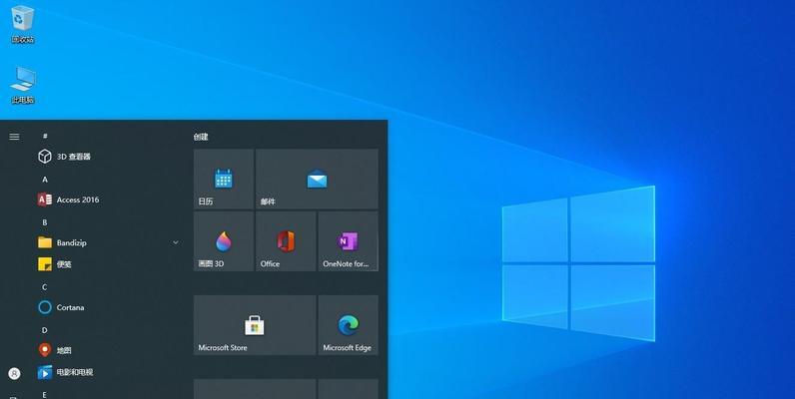Viewport: 795px width, 399px height.
Task: Open the 日历 calendar tile
Action: (224, 179)
